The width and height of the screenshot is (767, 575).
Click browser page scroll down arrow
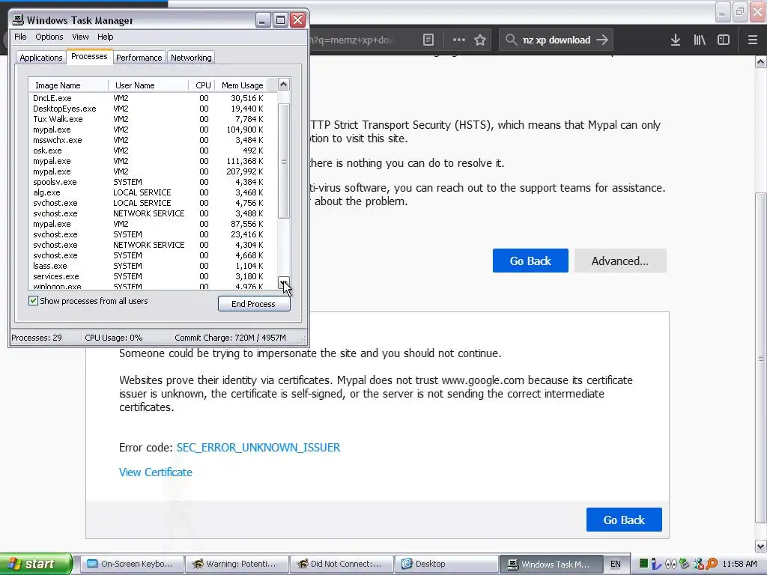[761, 546]
